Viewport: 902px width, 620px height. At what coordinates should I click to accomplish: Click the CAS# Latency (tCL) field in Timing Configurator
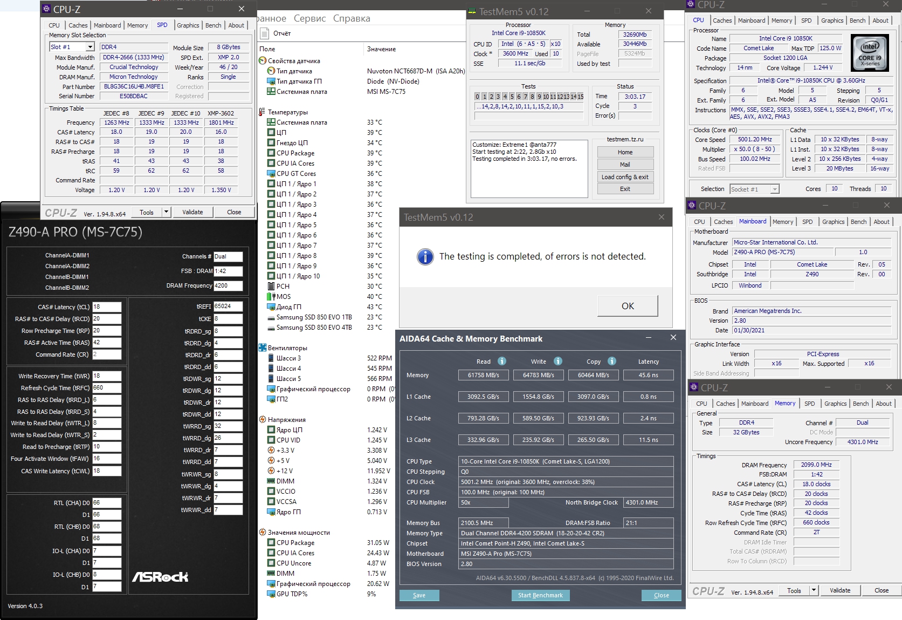(x=107, y=307)
